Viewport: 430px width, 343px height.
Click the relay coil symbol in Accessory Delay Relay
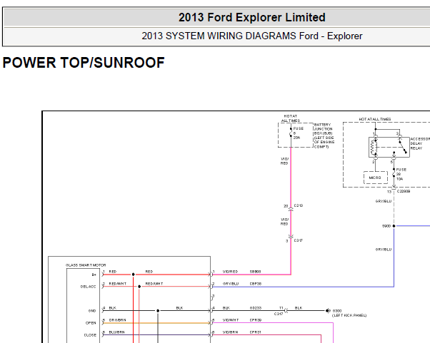(374, 148)
